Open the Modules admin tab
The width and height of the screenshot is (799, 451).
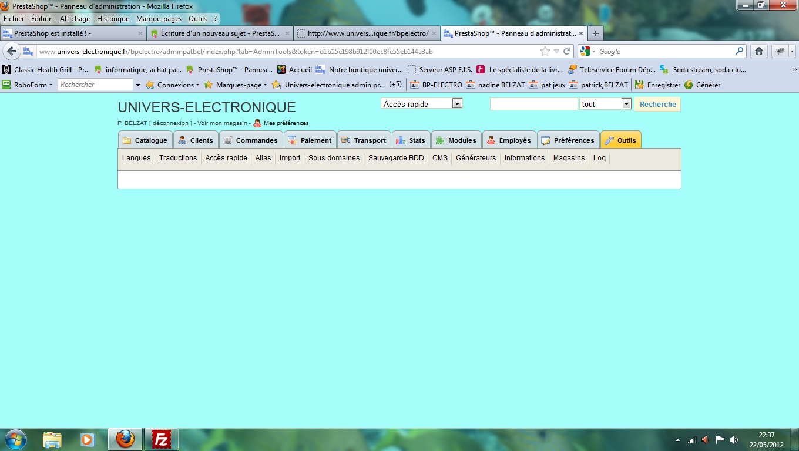[456, 140]
